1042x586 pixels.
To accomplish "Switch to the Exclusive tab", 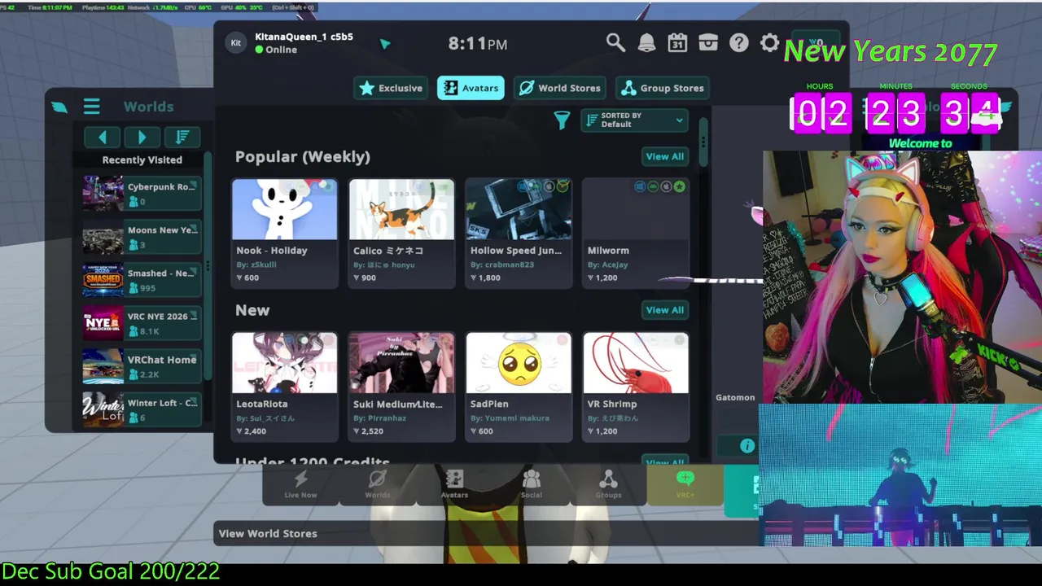I will pos(392,88).
